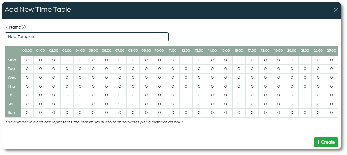Edit the Tue 06:00 cell

click(106, 69)
